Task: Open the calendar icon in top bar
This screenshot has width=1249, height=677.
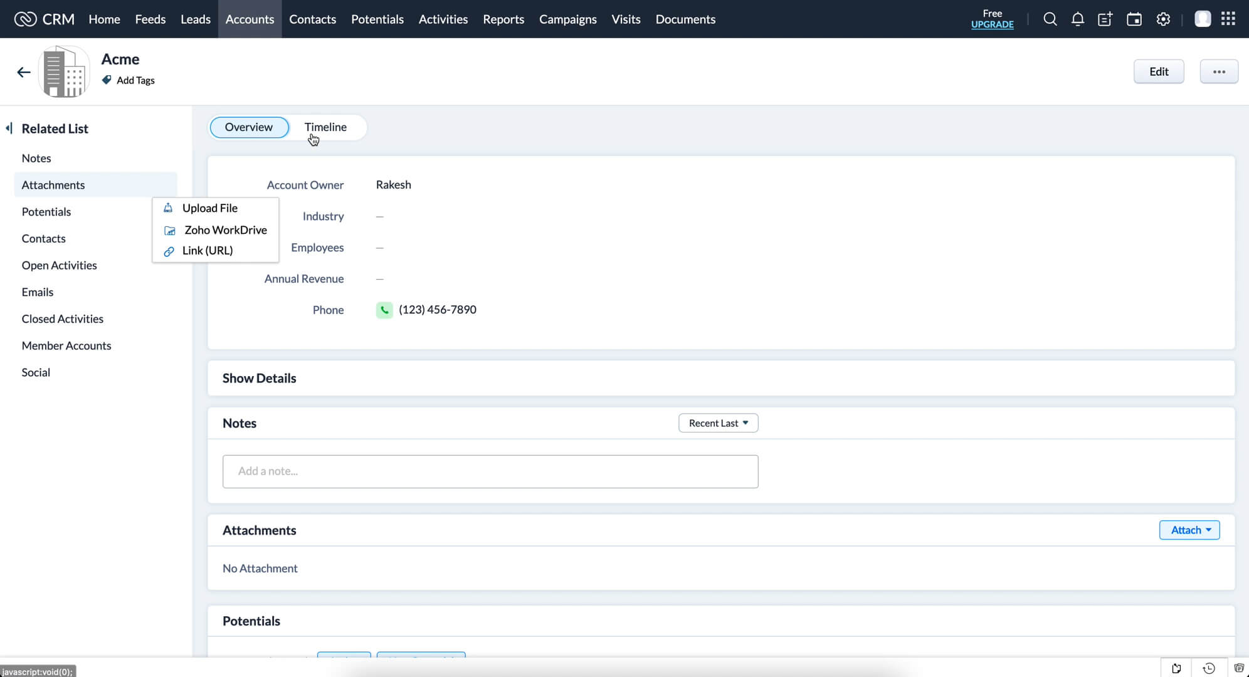Action: (1134, 19)
